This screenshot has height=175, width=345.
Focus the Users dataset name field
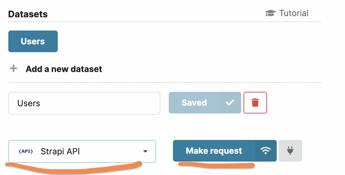[x=84, y=103]
